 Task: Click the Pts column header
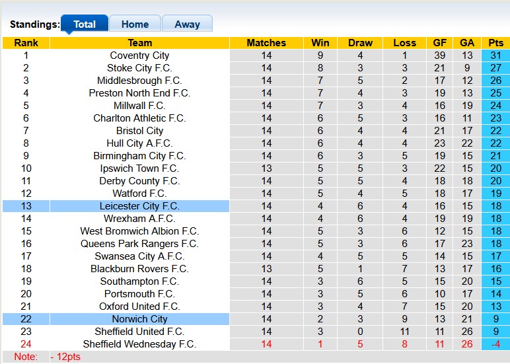point(495,43)
